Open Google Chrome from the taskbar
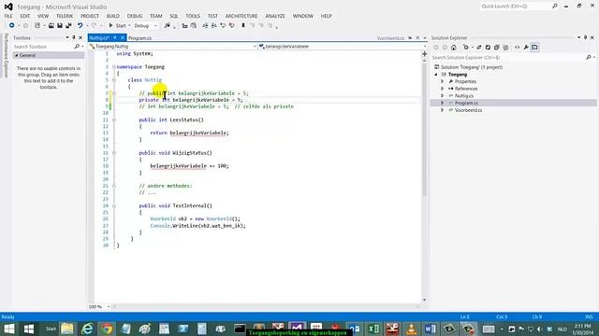 (107, 329)
